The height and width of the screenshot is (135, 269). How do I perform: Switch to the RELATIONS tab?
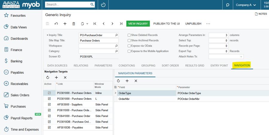pos(81,66)
